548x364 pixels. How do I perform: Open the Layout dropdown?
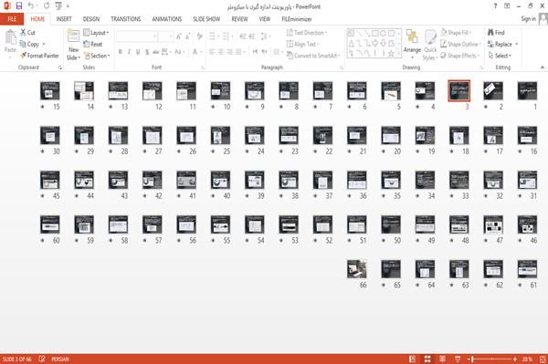click(96, 33)
